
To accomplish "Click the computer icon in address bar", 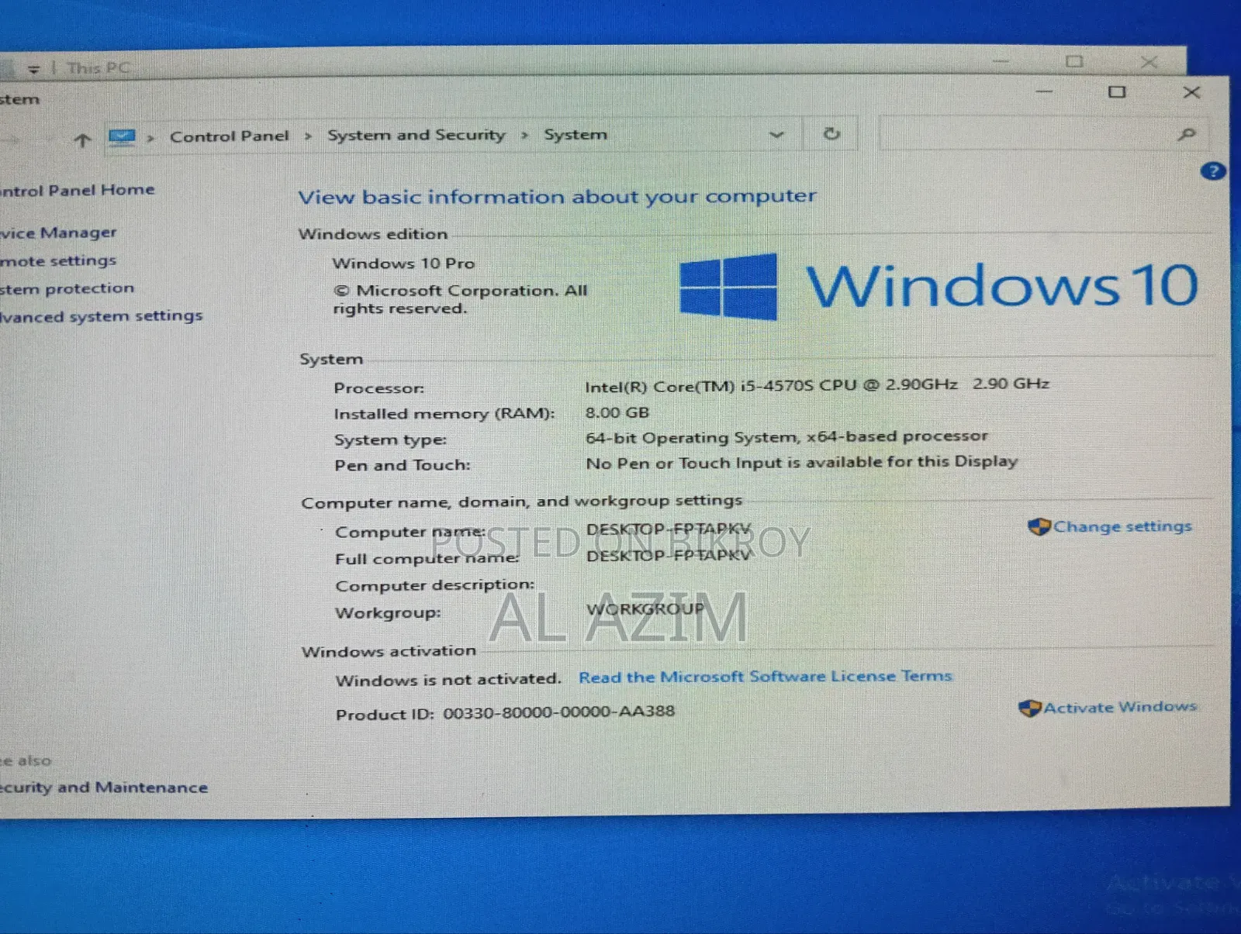I will [x=122, y=138].
